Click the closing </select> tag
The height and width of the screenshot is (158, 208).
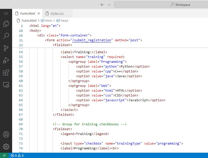pyautogui.click(x=69, y=110)
